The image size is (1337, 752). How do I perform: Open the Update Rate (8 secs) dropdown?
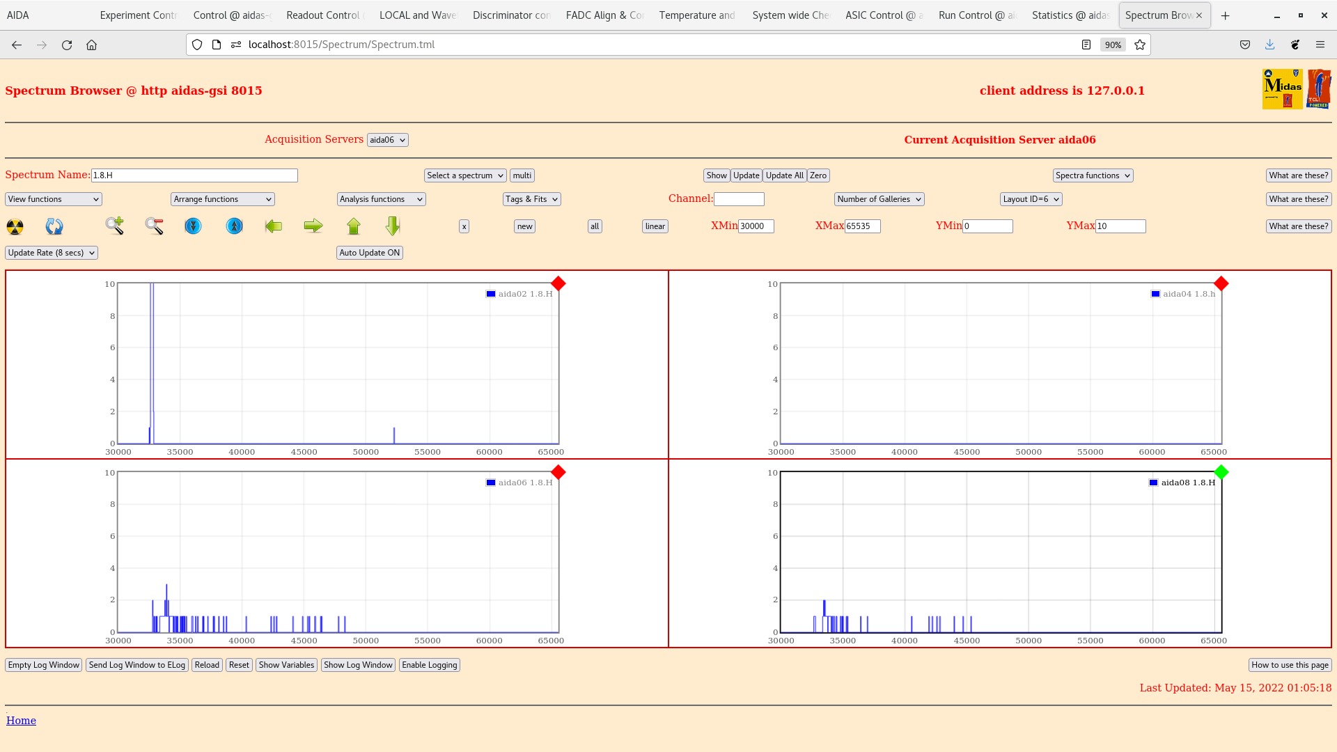(x=52, y=253)
